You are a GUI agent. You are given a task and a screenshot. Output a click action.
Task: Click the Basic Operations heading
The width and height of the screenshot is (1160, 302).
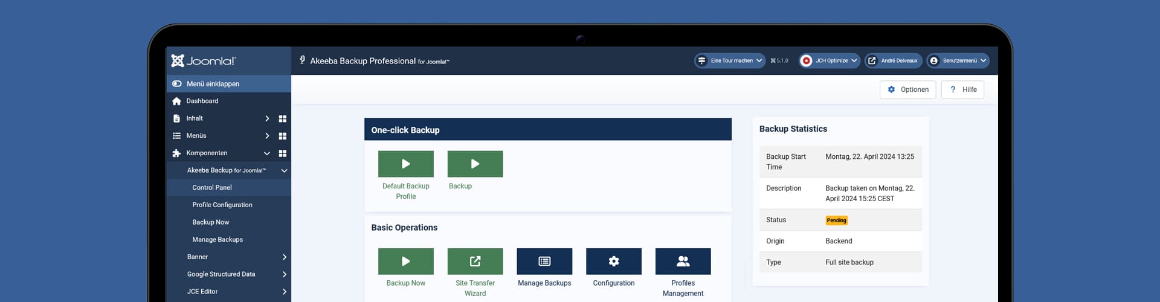[x=404, y=228]
